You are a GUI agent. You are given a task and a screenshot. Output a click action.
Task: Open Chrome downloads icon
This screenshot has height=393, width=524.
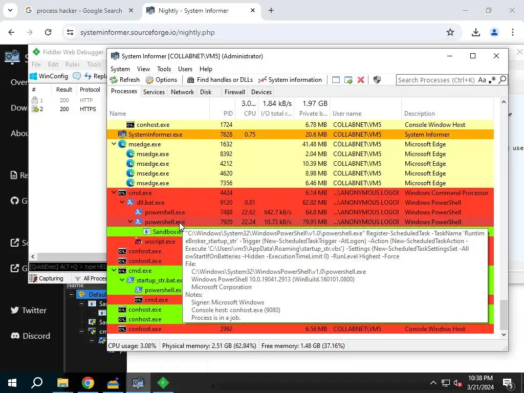tap(475, 32)
